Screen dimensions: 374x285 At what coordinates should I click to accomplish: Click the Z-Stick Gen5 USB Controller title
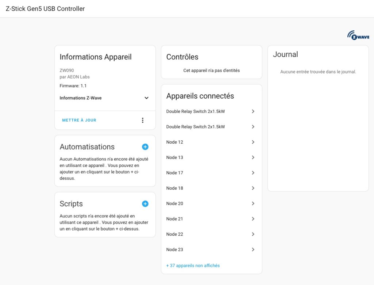tap(45, 9)
